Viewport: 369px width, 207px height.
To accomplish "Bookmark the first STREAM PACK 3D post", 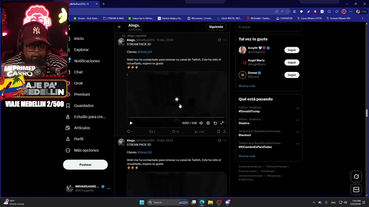I will click(219, 132).
